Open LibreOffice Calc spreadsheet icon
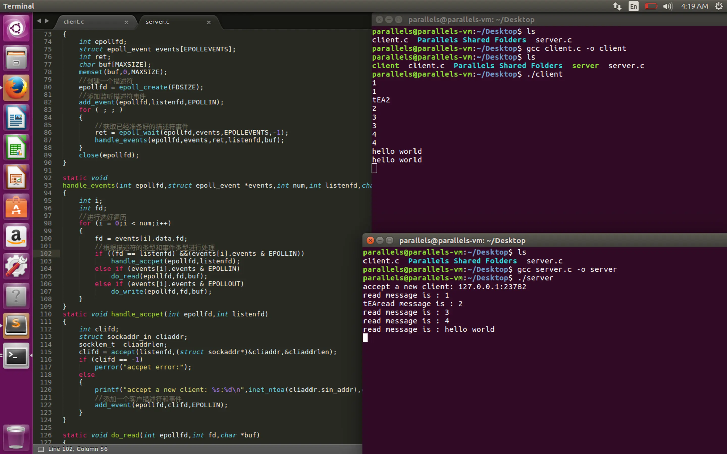Screen dimensions: 727x454 (x=16, y=148)
